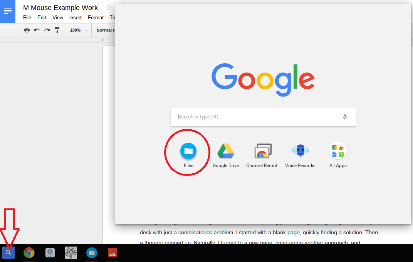The image size is (413, 262).
Task: Open the Format menu in Docs
Action: pyautogui.click(x=96, y=17)
